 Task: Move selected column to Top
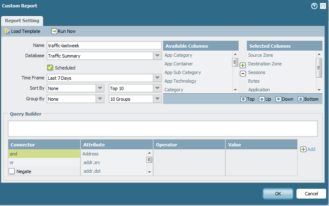243,99
